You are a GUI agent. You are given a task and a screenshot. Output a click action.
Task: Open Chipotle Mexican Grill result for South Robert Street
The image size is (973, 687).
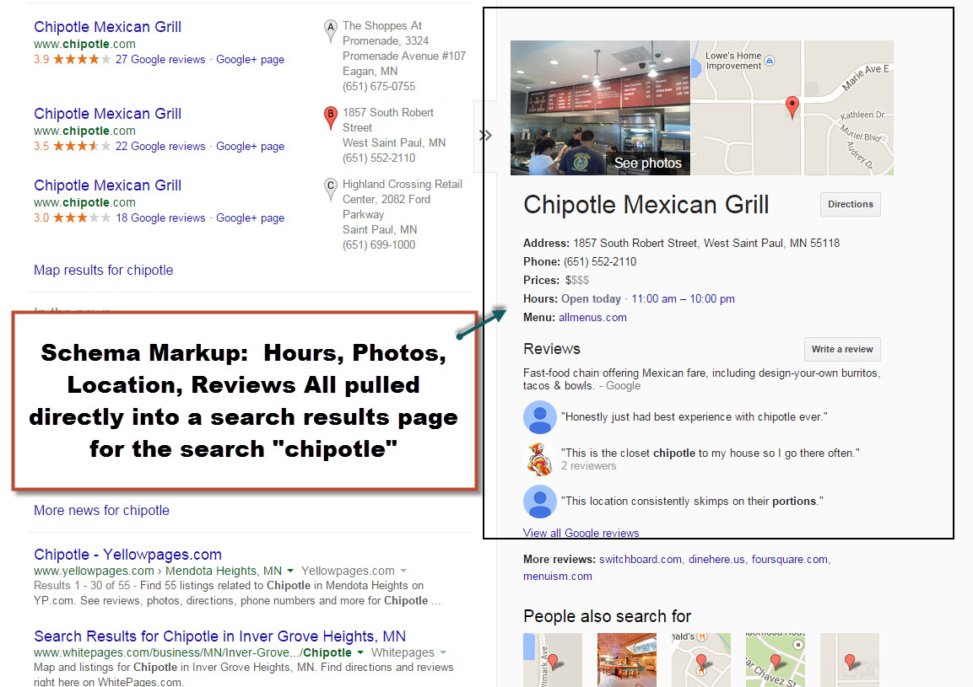coord(107,114)
